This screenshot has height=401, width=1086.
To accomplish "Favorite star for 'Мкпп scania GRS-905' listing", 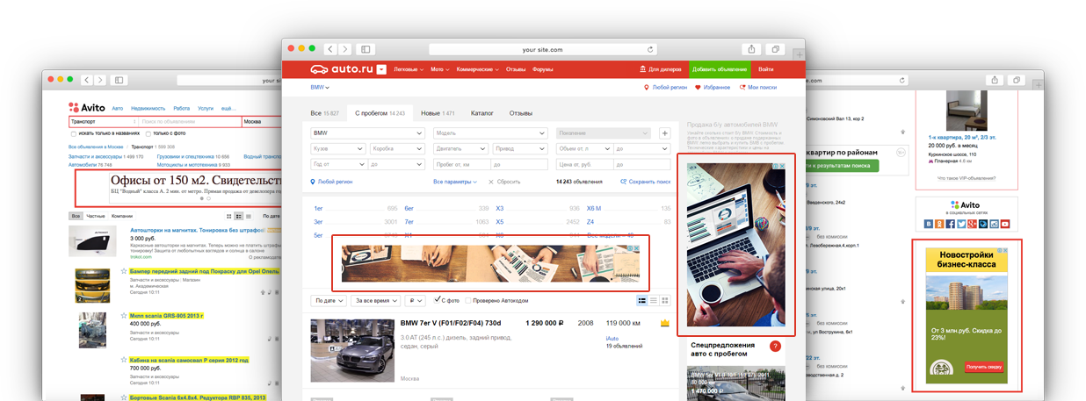I will pyautogui.click(x=124, y=315).
